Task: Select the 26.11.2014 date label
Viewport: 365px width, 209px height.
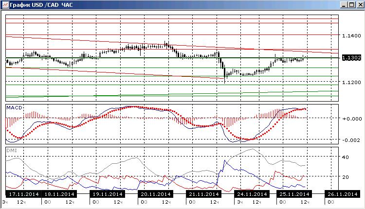Action: pos(342,194)
